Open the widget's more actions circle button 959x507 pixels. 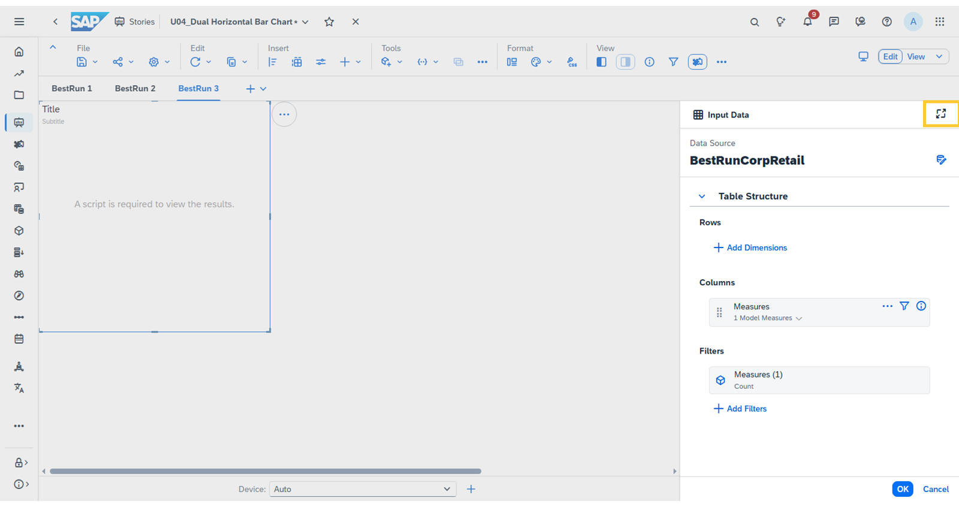tap(284, 114)
